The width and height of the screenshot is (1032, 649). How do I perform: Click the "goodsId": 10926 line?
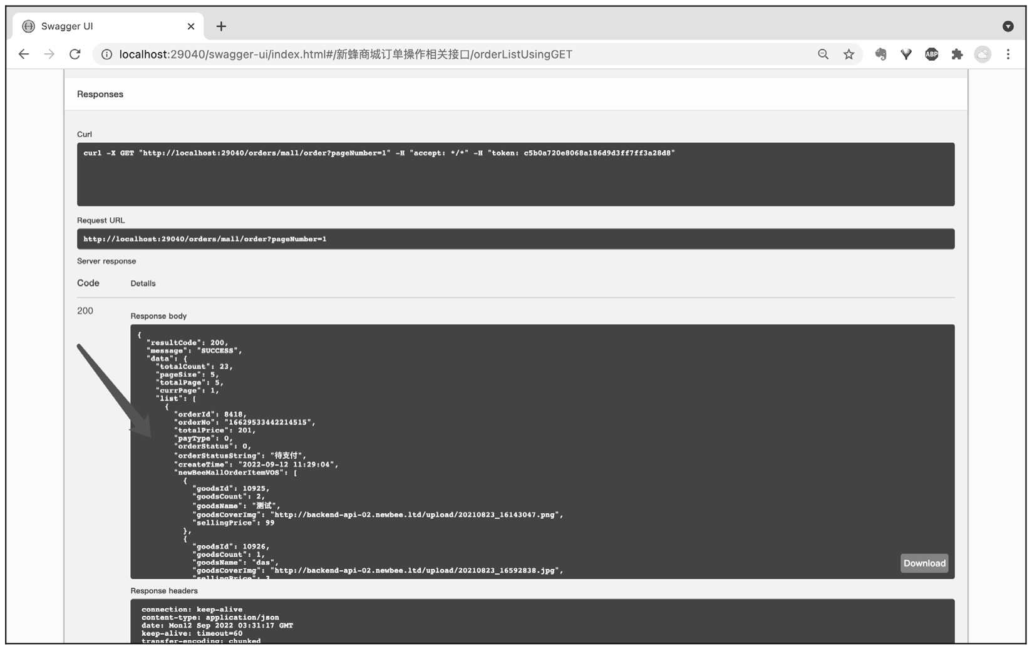pyautogui.click(x=231, y=546)
